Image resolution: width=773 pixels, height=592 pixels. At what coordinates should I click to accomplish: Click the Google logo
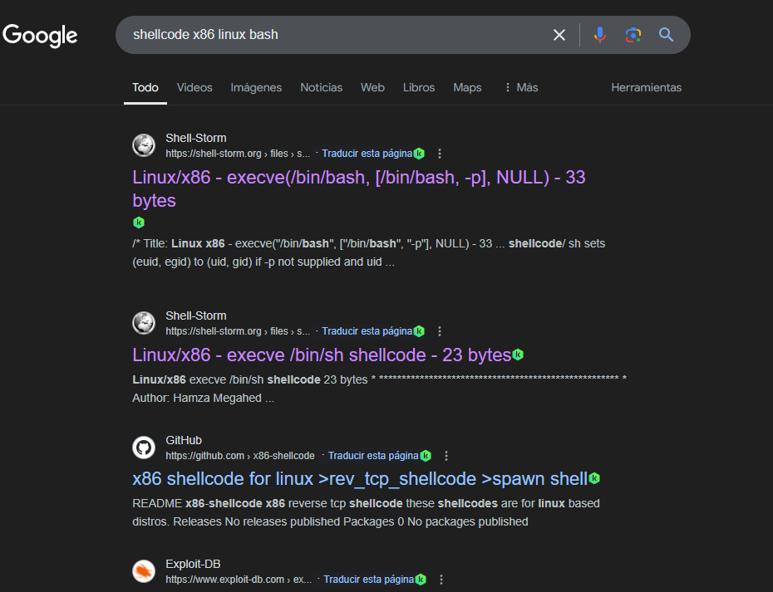(40, 36)
